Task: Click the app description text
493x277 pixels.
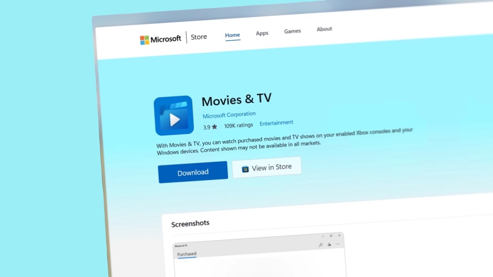Action: pos(284,141)
